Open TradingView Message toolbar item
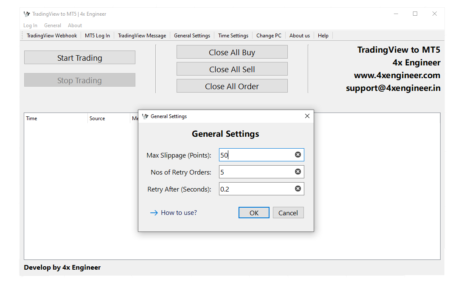469x296 pixels. coord(142,36)
